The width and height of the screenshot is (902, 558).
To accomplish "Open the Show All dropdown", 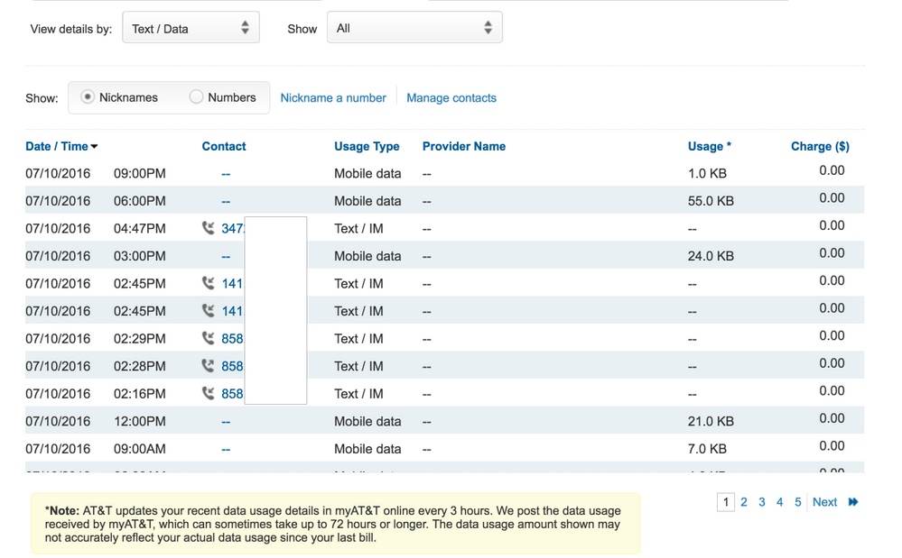I will 414,28.
